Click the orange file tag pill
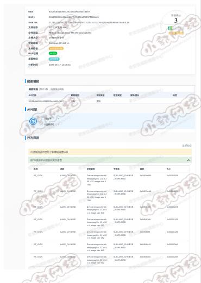 56,48
